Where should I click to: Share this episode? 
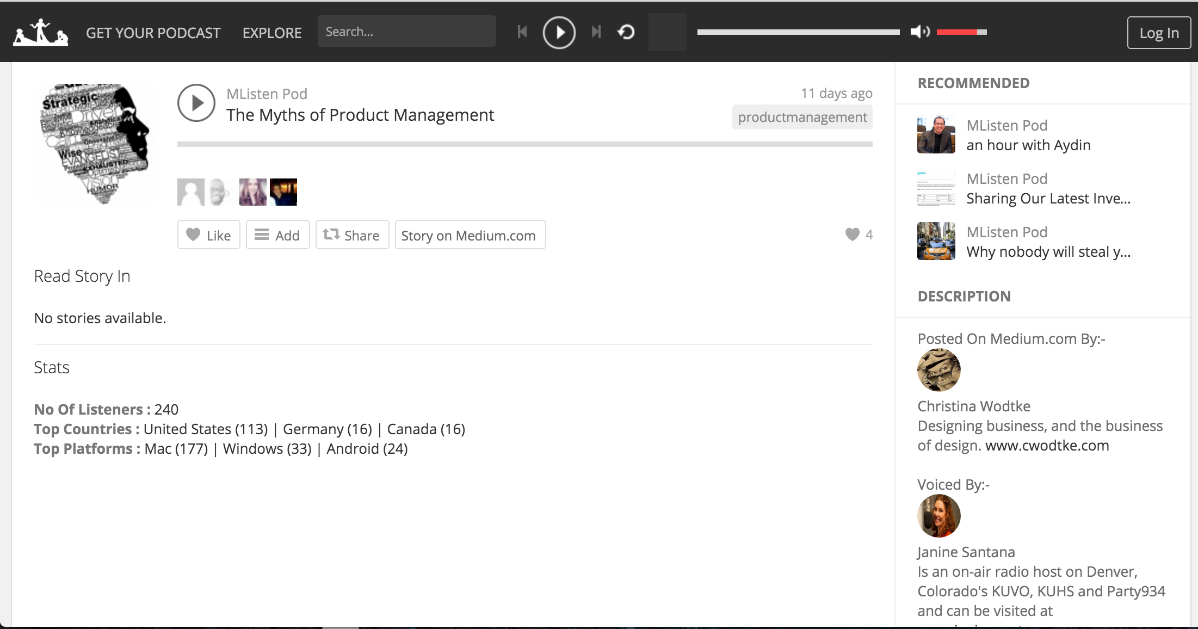pyautogui.click(x=352, y=235)
